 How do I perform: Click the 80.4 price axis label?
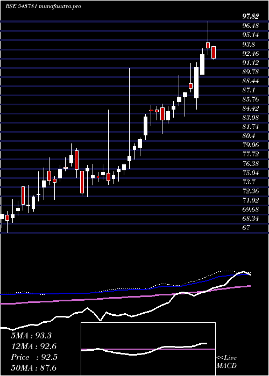(x=249, y=136)
